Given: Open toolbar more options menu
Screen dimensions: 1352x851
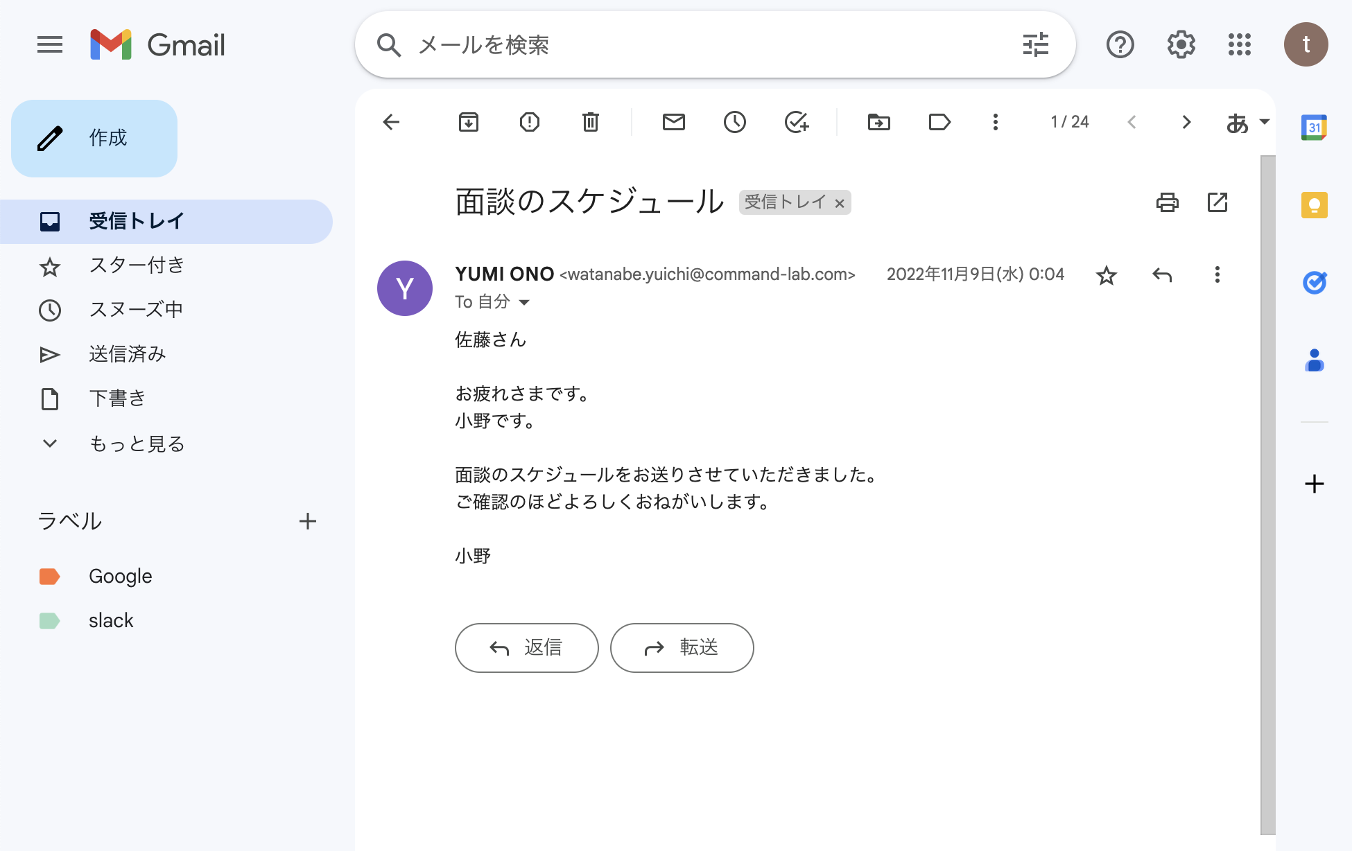Looking at the screenshot, I should click(x=996, y=122).
